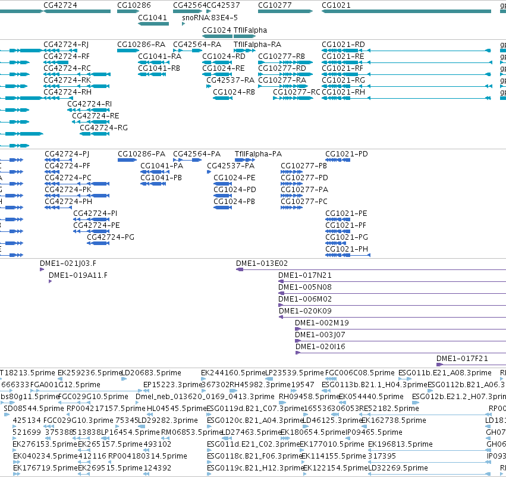506x477 pixels.
Task: Select the CG42724-PG protein label
Action: point(111,237)
